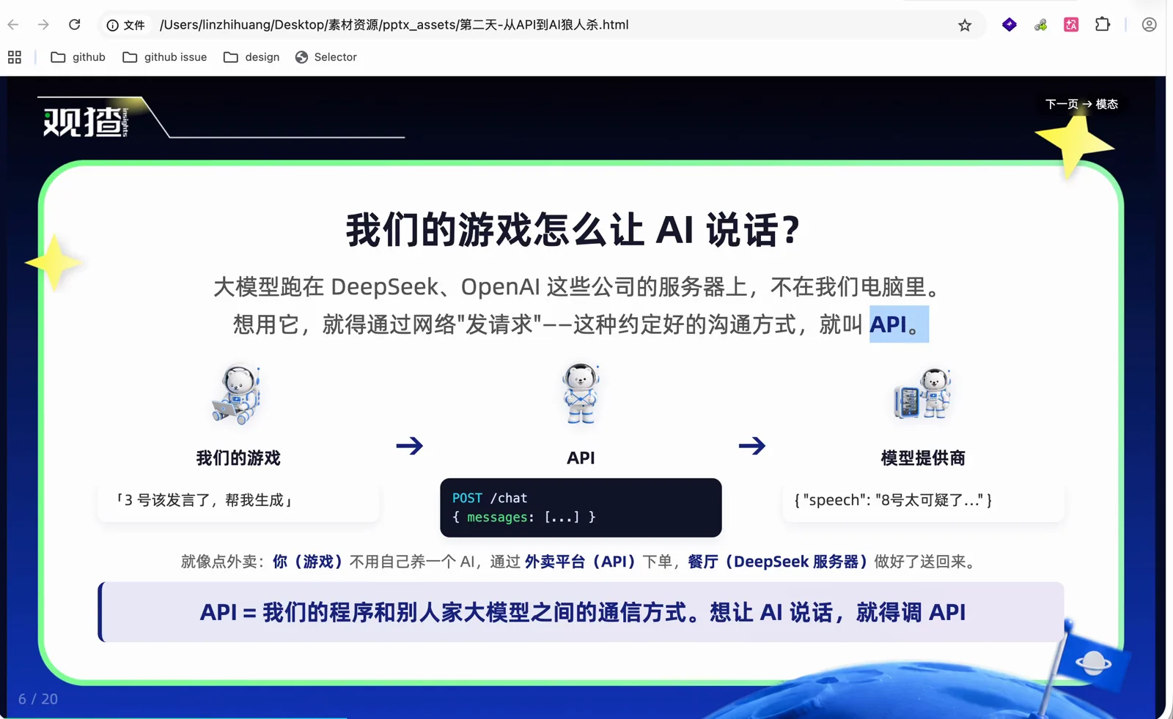The image size is (1173, 719).
Task: Click the astronaut bear with laptop image
Action: coord(238,394)
